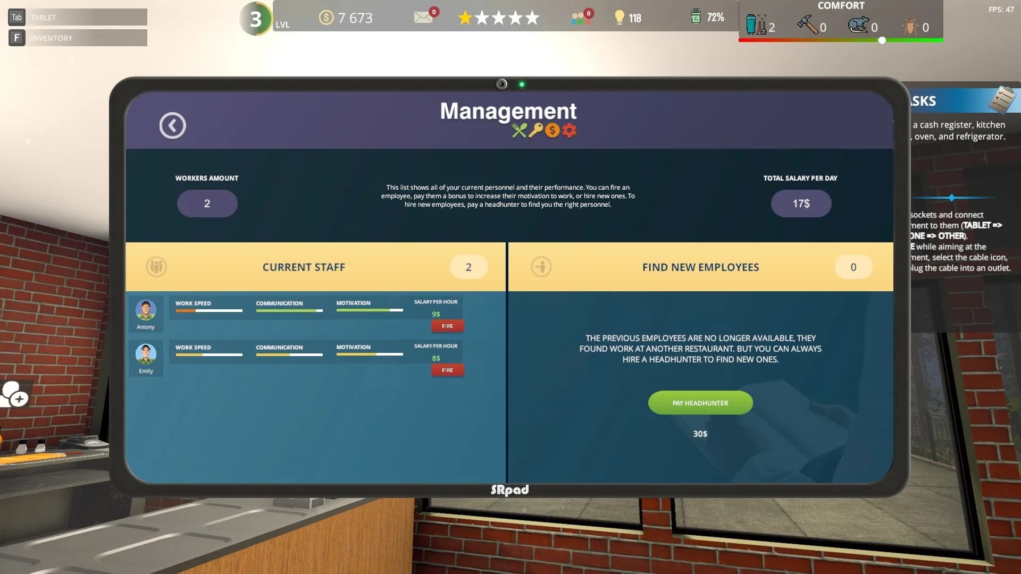The width and height of the screenshot is (1021, 574).
Task: Click the lightbulb ideas icon
Action: coord(619,18)
